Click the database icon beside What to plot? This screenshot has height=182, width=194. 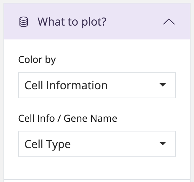coord(24,22)
